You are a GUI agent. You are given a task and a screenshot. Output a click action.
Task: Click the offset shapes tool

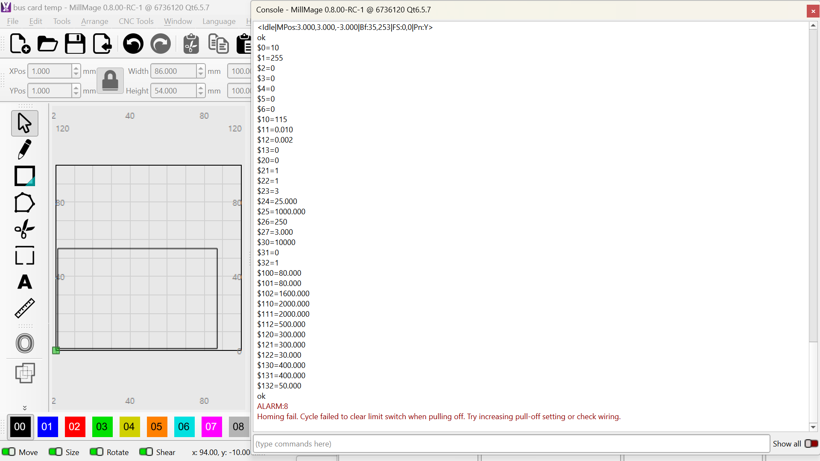pos(24,343)
